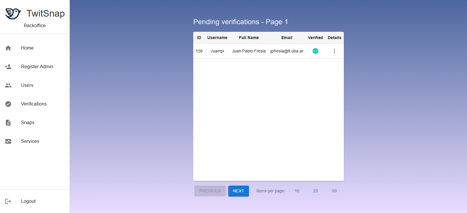Set items per page to 10
Viewport: 467px width, 213px height.
coord(297,191)
